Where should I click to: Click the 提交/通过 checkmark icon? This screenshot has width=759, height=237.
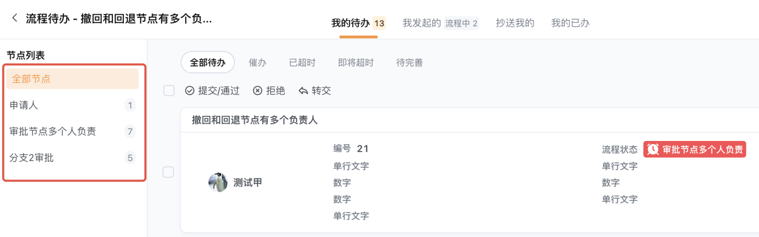(190, 91)
